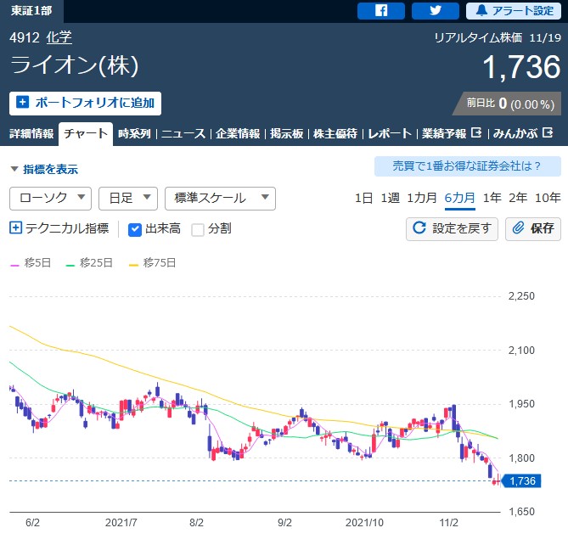
Task: Select 2年 time range
Action: (x=518, y=198)
